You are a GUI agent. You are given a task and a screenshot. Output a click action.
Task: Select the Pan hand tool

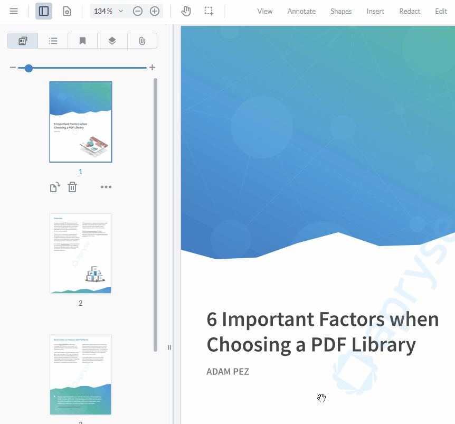[x=186, y=11]
